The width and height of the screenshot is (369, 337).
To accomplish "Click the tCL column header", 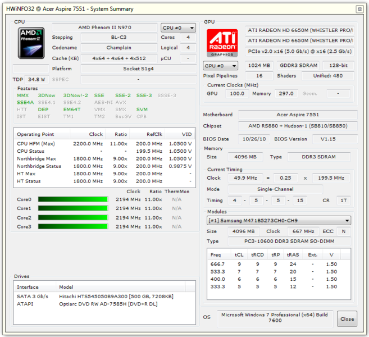I will tap(239, 254).
